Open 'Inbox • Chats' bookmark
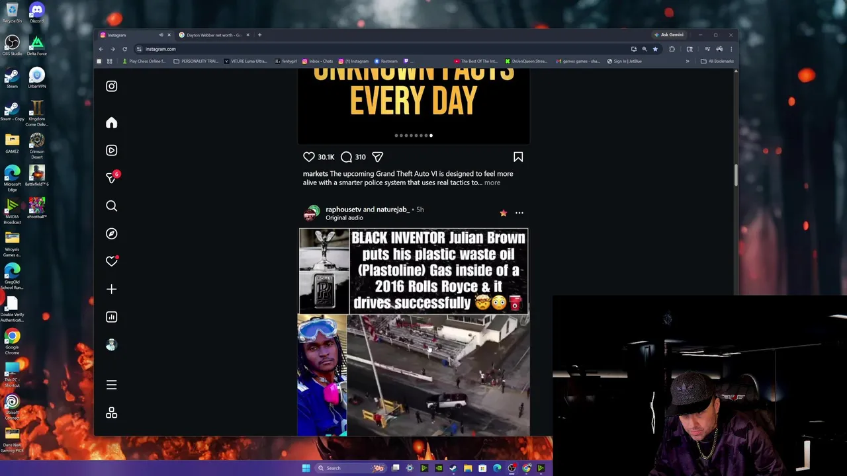The image size is (847, 476). 317,61
